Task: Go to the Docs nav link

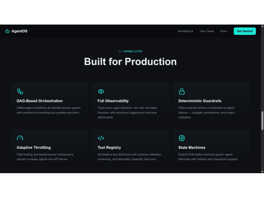Action: [x=224, y=31]
